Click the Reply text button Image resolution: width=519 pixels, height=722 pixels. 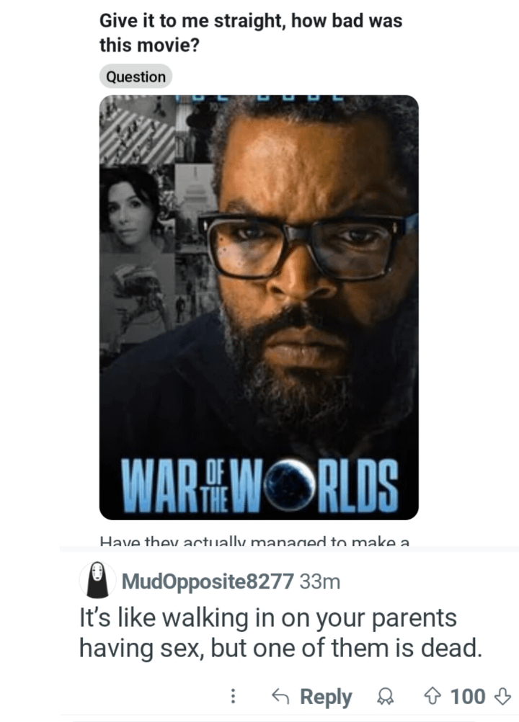(326, 696)
